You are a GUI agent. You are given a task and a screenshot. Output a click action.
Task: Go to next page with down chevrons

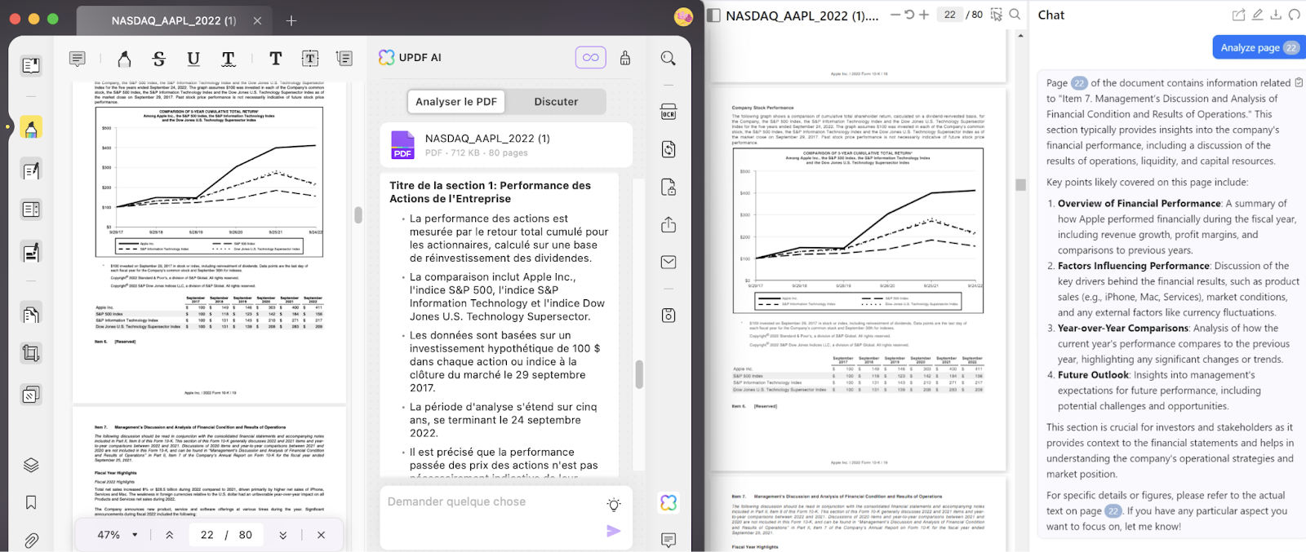click(282, 535)
